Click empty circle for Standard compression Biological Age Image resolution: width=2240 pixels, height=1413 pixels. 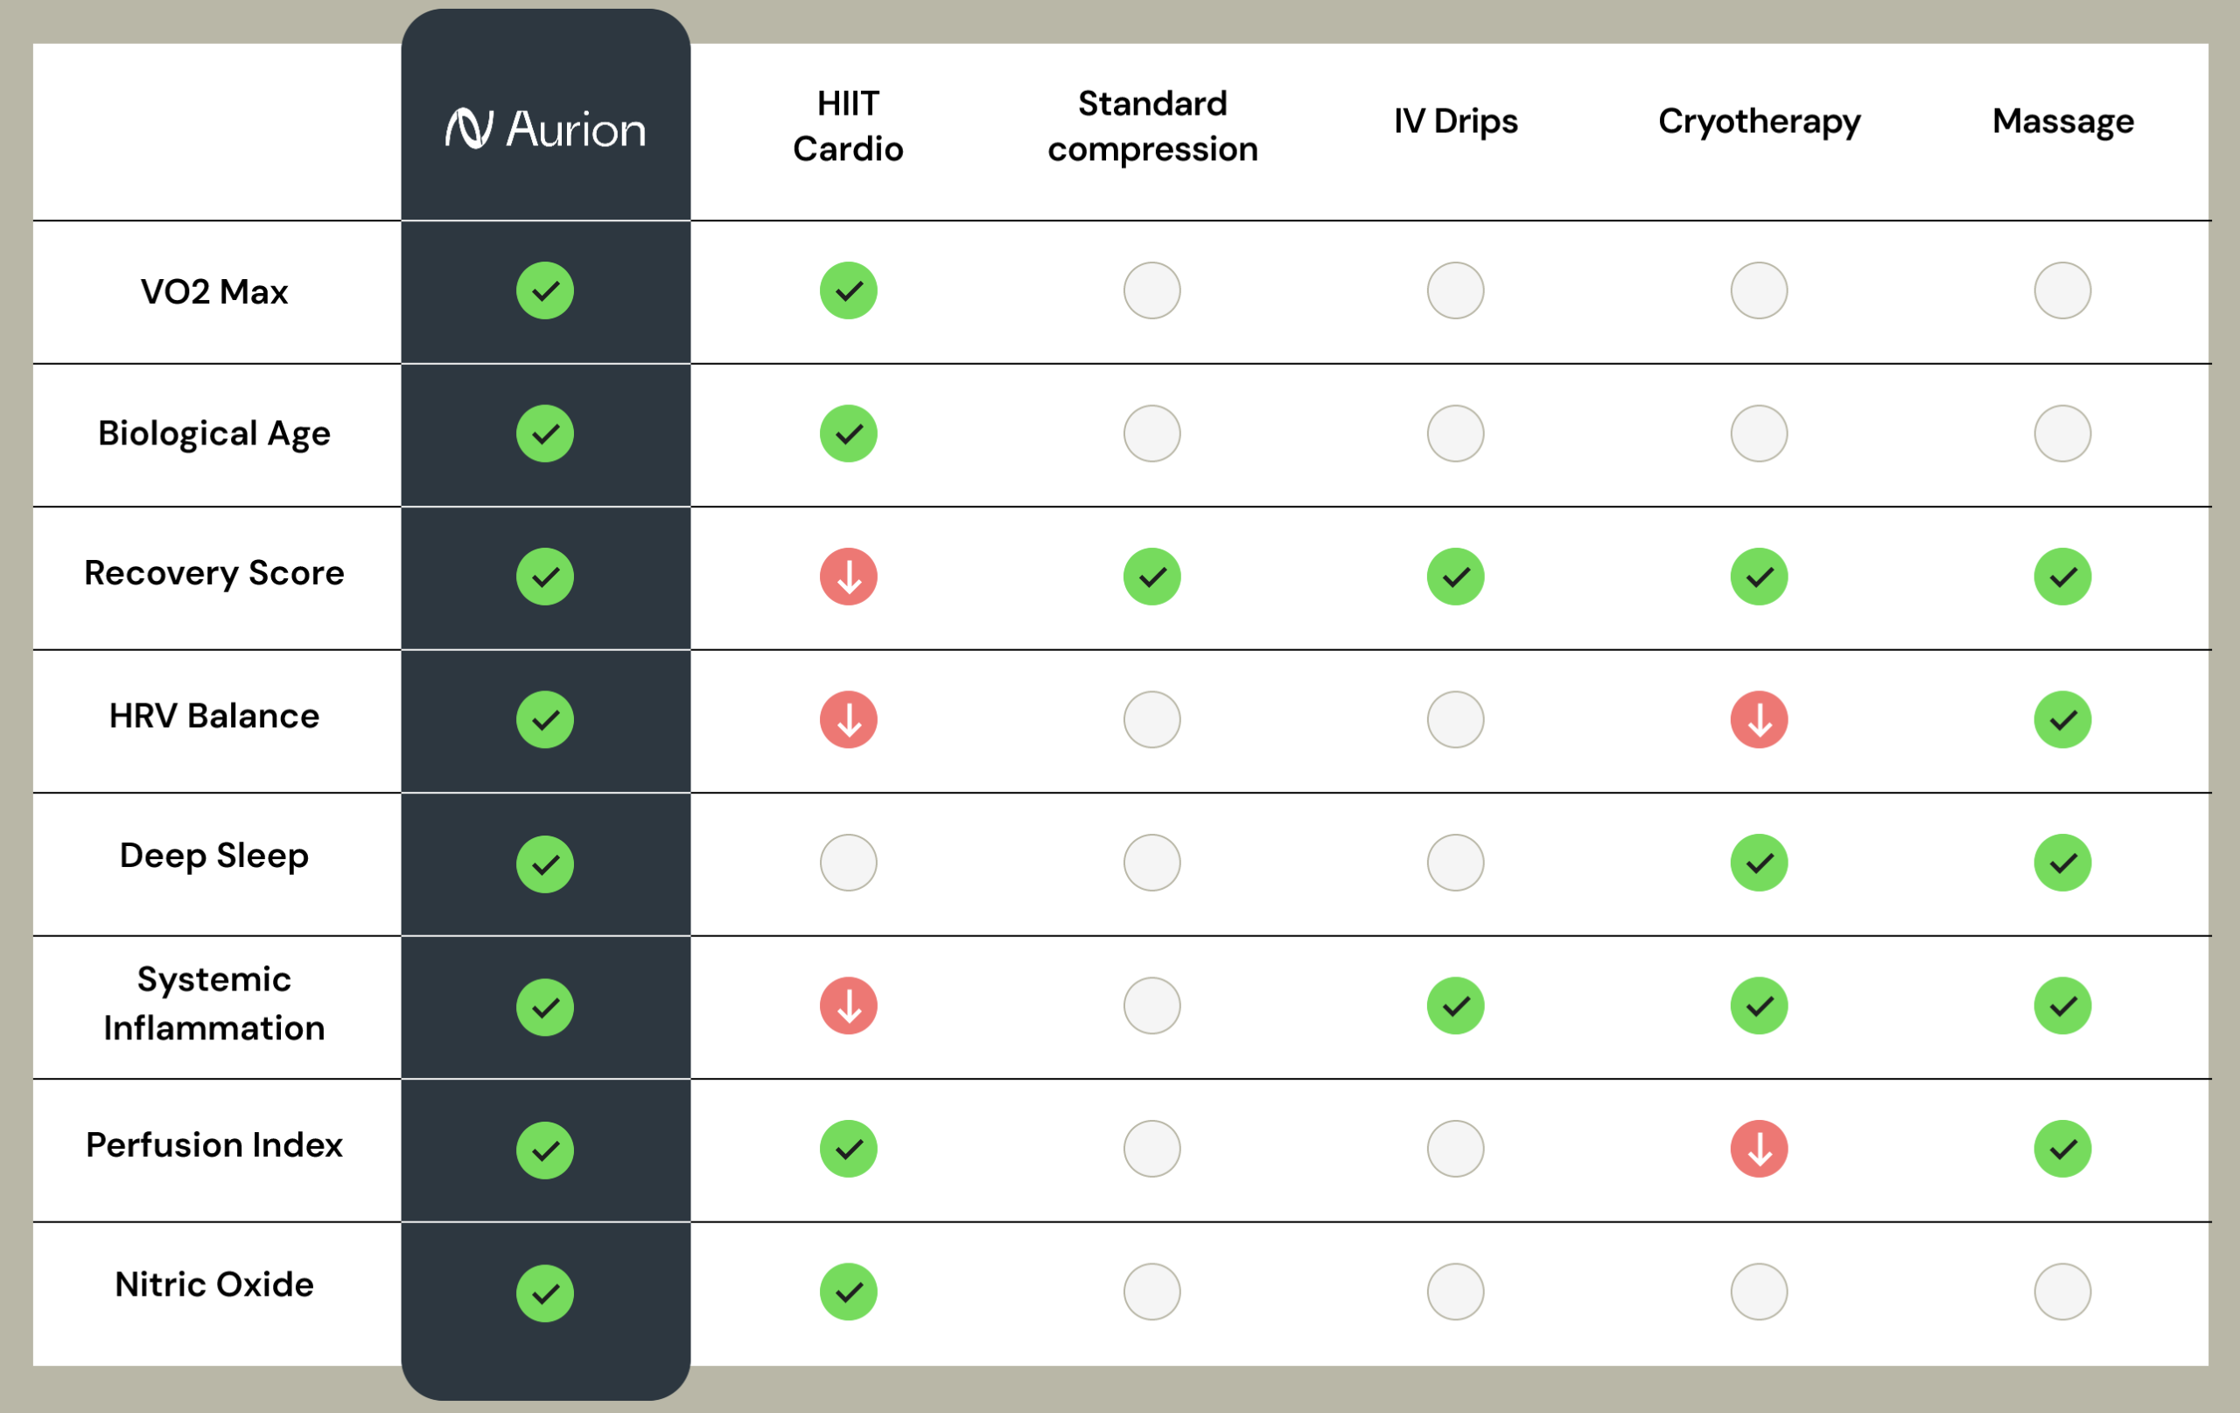coord(1151,433)
